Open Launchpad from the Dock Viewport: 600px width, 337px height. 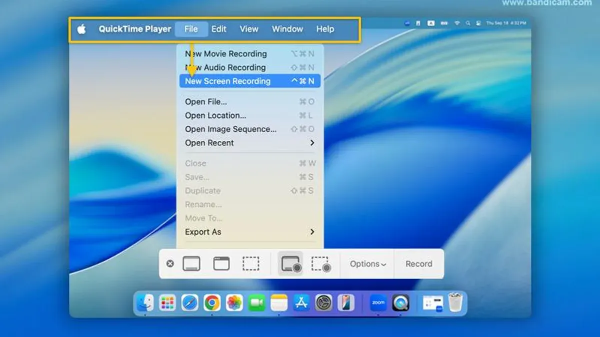tap(167, 303)
